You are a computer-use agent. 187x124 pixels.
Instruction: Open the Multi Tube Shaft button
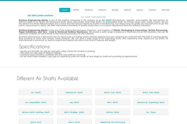151,92
